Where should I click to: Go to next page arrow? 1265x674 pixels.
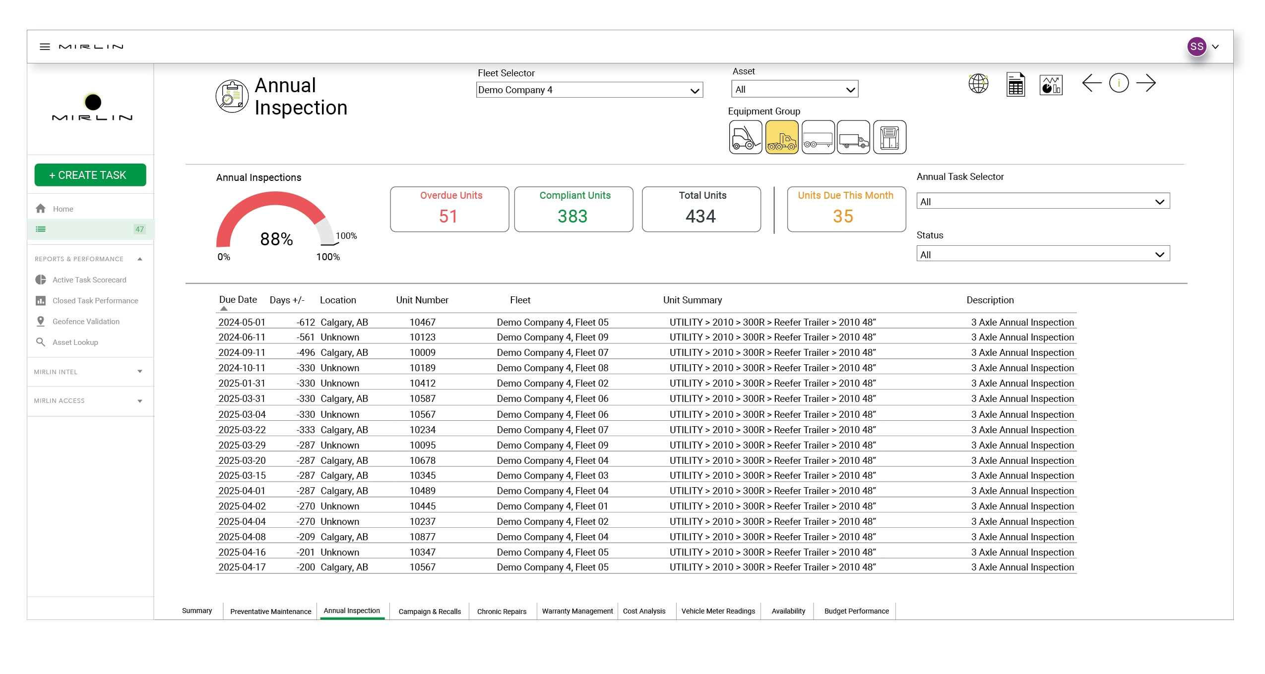click(x=1145, y=83)
